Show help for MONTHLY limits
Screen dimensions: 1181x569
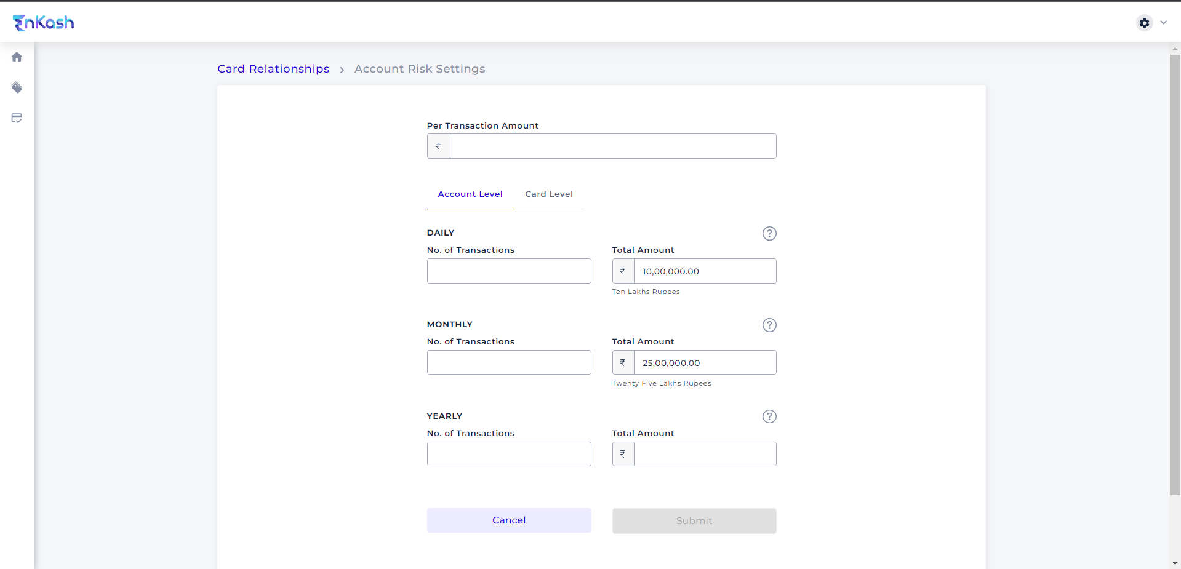769,325
